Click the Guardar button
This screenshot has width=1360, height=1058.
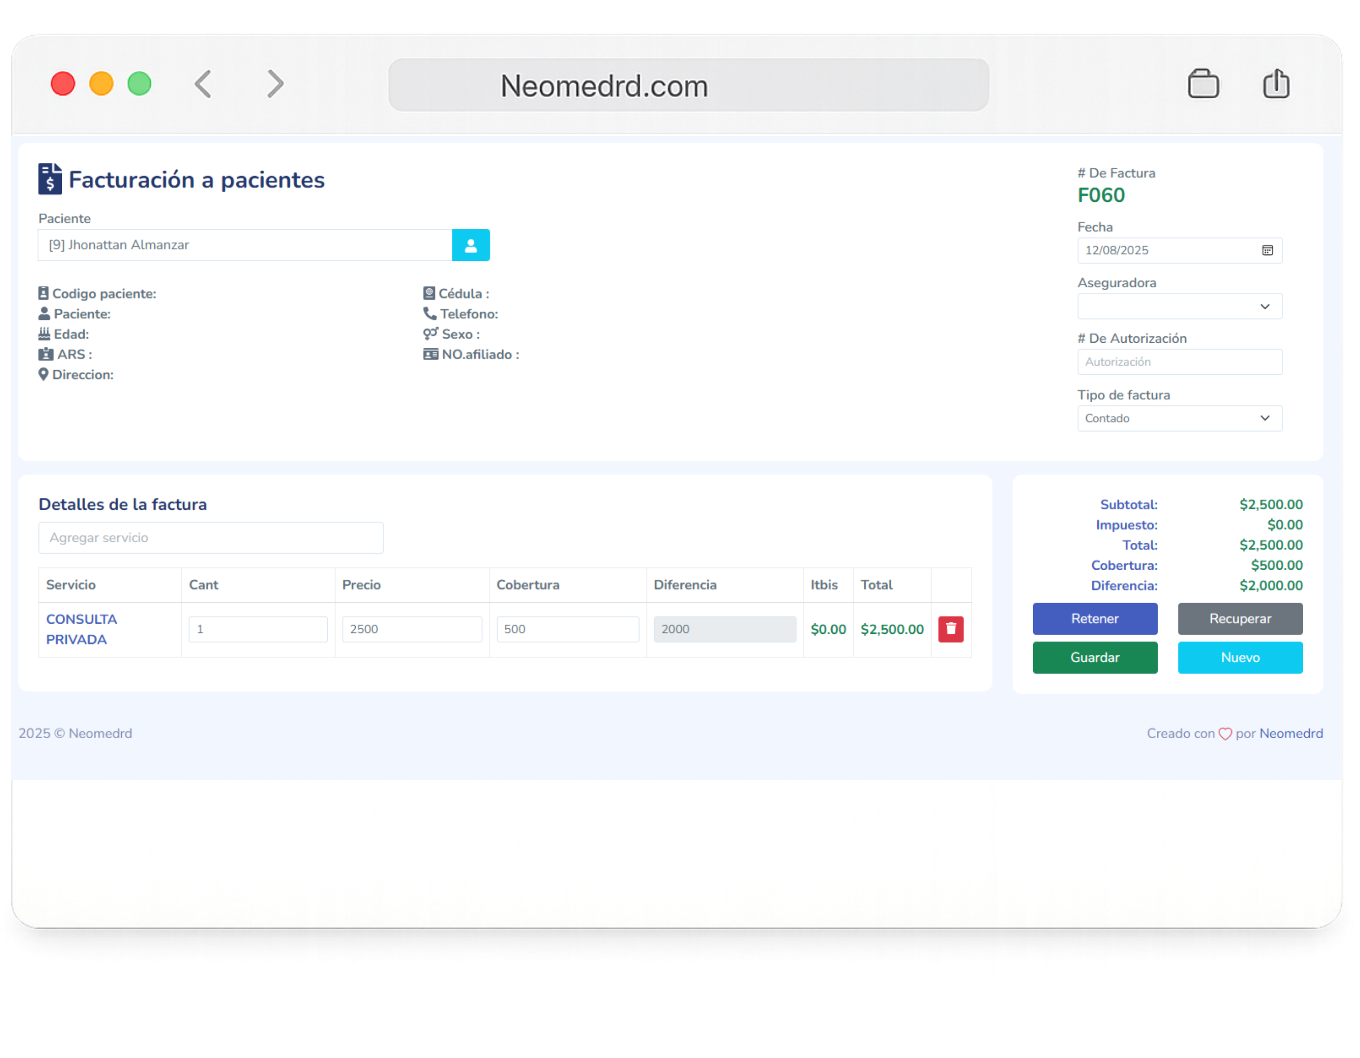(1094, 658)
